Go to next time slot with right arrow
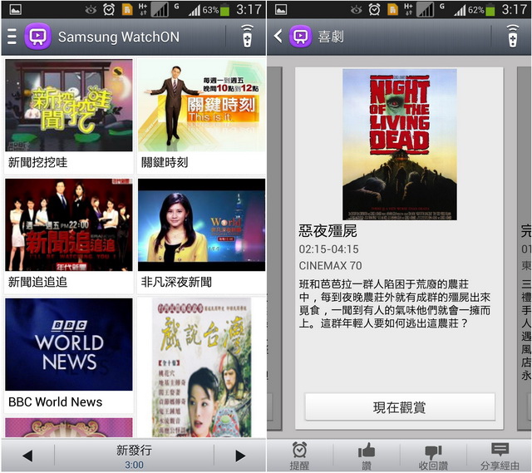This screenshot has height=473, width=532. 240,456
